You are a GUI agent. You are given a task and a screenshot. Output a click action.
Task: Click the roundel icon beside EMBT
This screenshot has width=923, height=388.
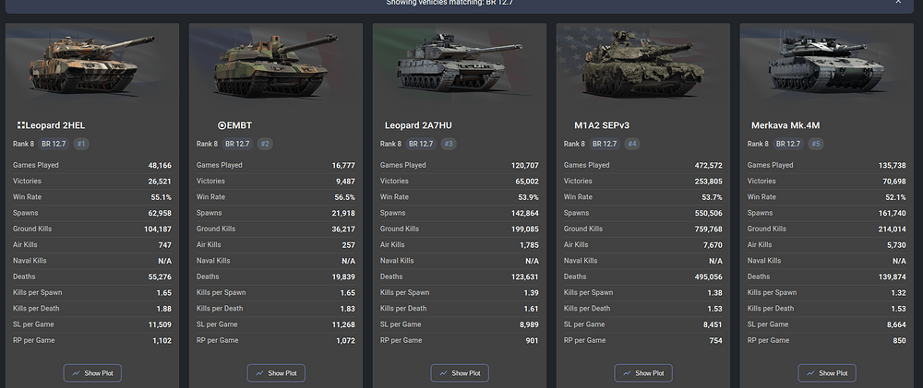[x=222, y=125]
